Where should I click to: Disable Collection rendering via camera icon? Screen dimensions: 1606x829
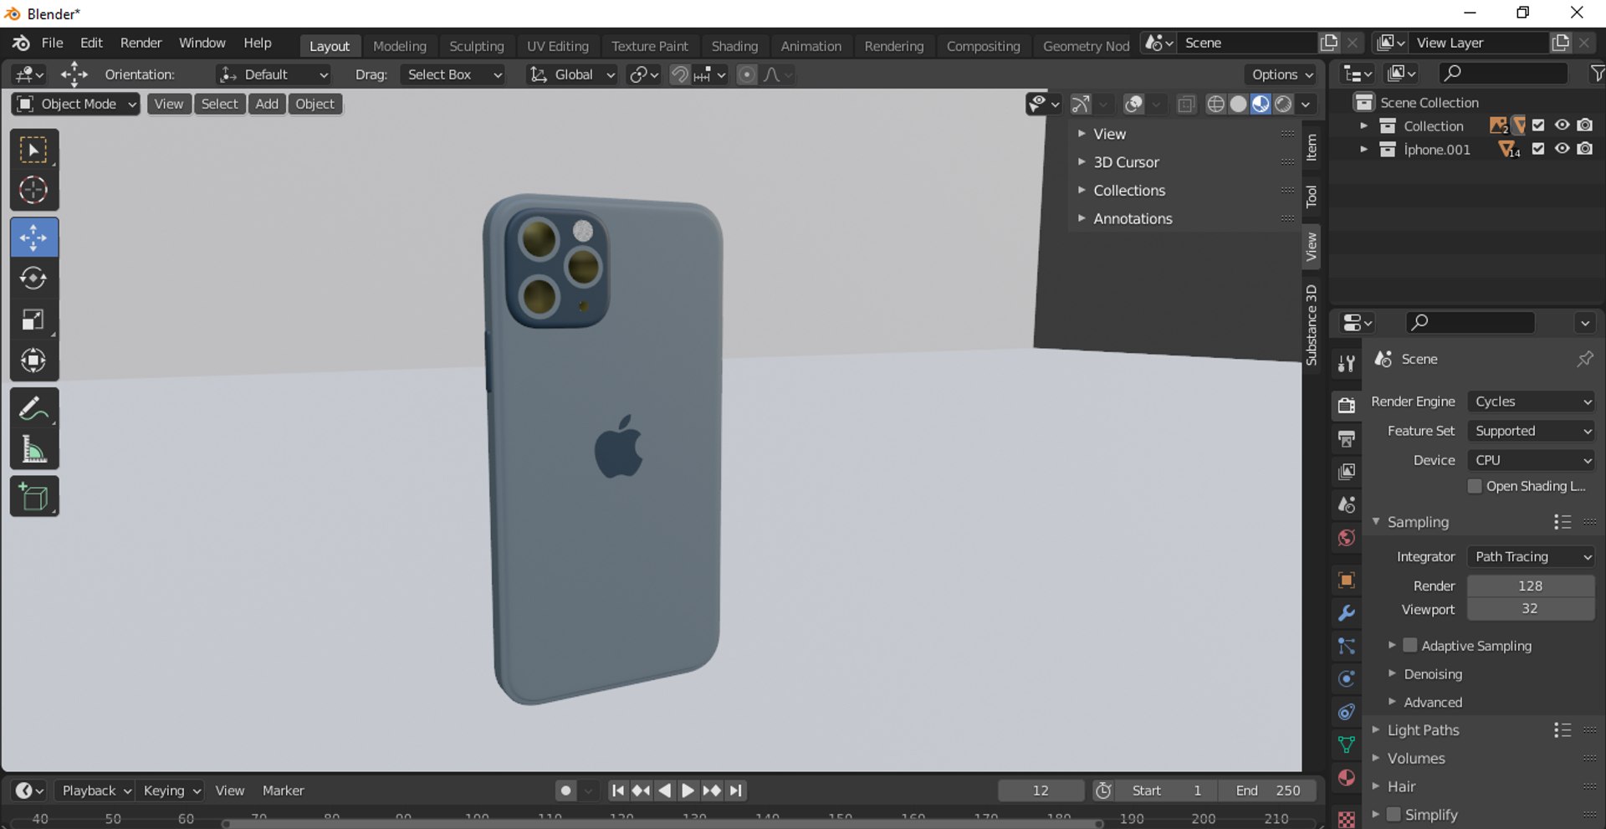point(1585,125)
